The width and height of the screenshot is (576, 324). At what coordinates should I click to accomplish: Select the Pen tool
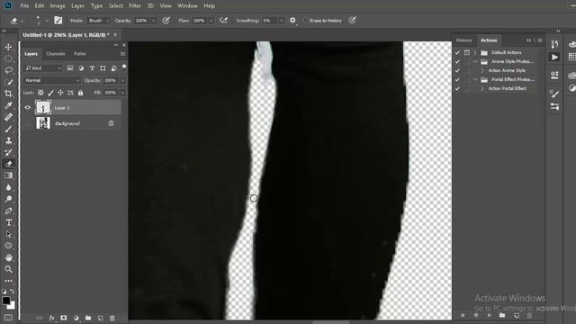click(x=8, y=211)
